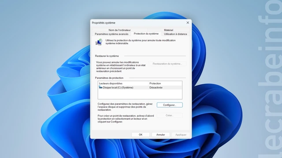Open Paramètres système avancés tab

tap(111, 34)
